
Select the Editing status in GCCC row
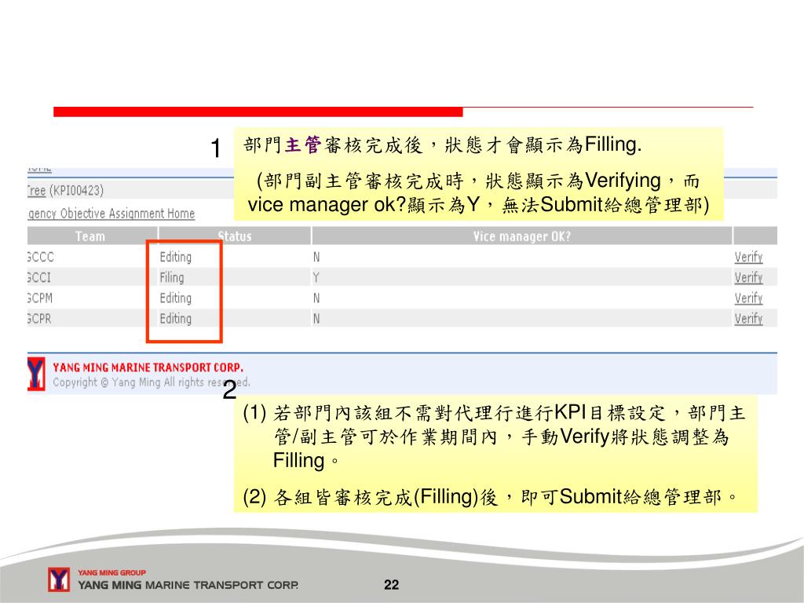tap(175, 257)
